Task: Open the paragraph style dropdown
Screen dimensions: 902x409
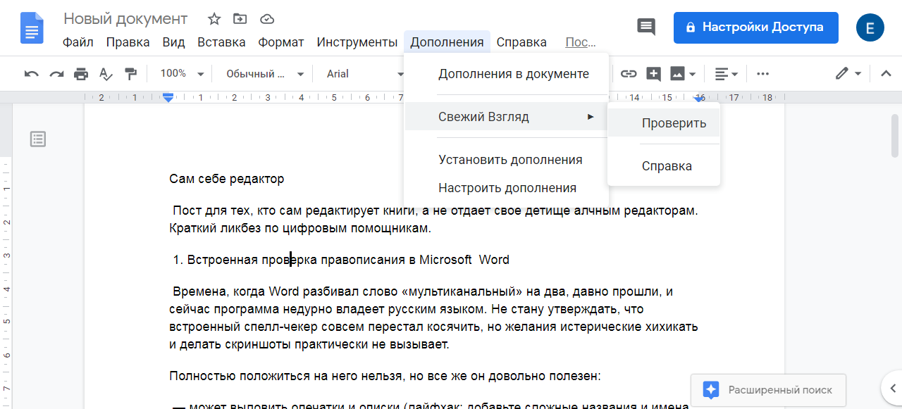Action: point(264,74)
